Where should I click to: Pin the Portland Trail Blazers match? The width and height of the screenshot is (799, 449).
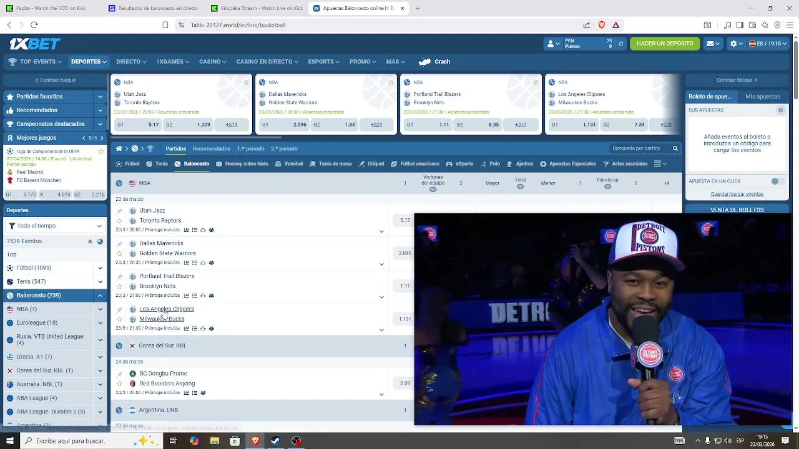[119, 277]
